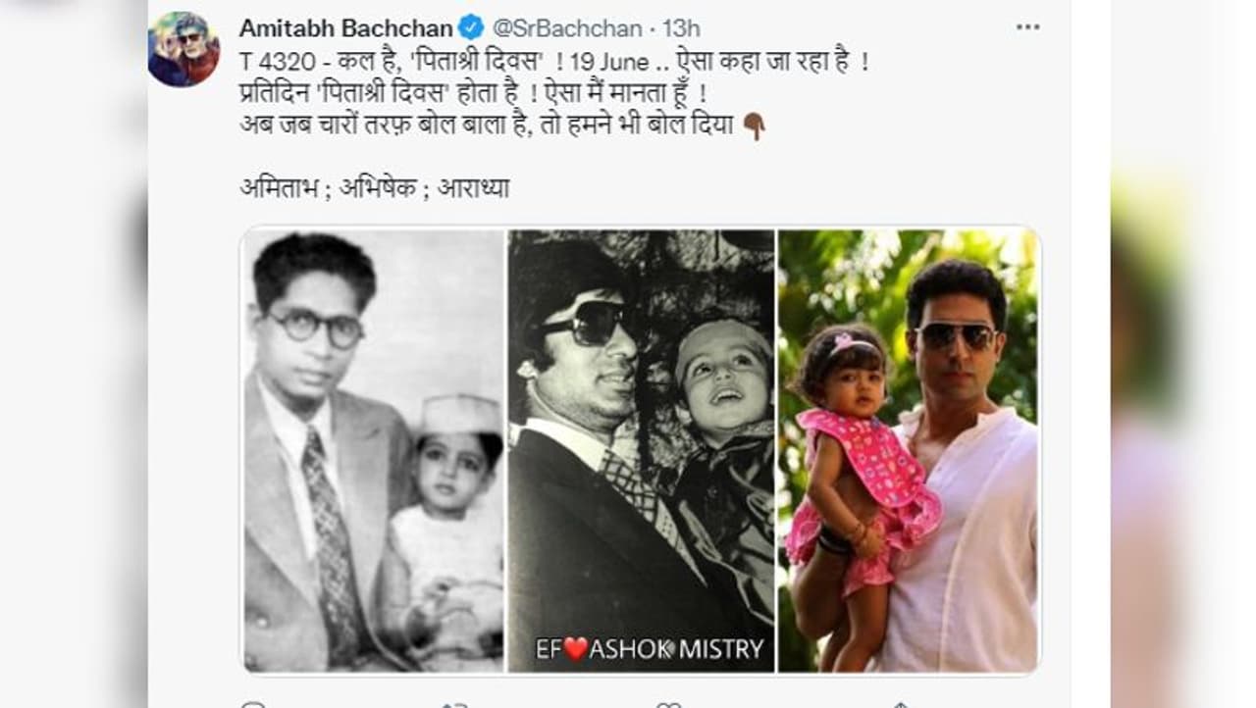1256x708 pixels.
Task: Click the names line अमिताभ ; अभिषेक ; आराध्या
Action: [375, 187]
